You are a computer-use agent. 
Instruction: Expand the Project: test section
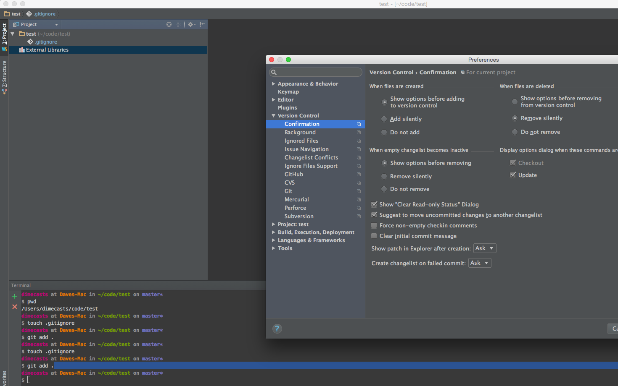click(273, 224)
